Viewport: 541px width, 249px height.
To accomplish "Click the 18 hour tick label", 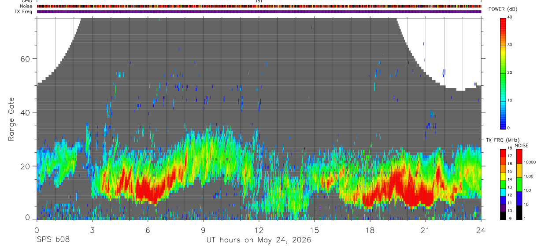I will click(x=370, y=230).
